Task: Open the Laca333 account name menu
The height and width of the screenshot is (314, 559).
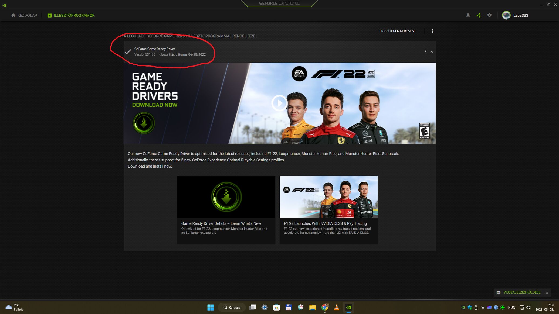Action: point(521,15)
